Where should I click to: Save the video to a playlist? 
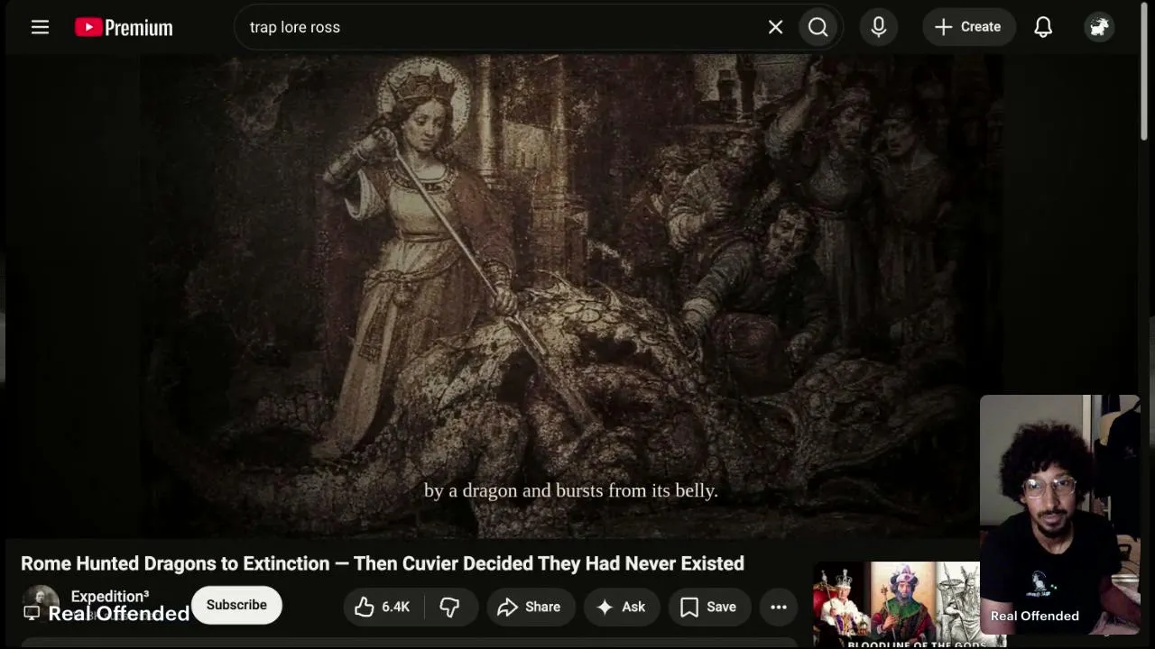point(708,607)
